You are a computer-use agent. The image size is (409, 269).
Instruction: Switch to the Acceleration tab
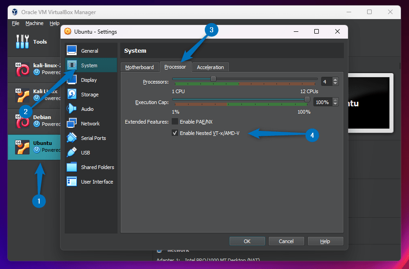(210, 67)
